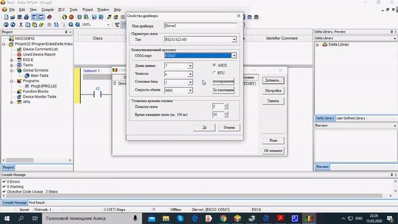Open Google Chrome from taskbar
Image resolution: width=398 pixels, height=224 pixels.
223,218
